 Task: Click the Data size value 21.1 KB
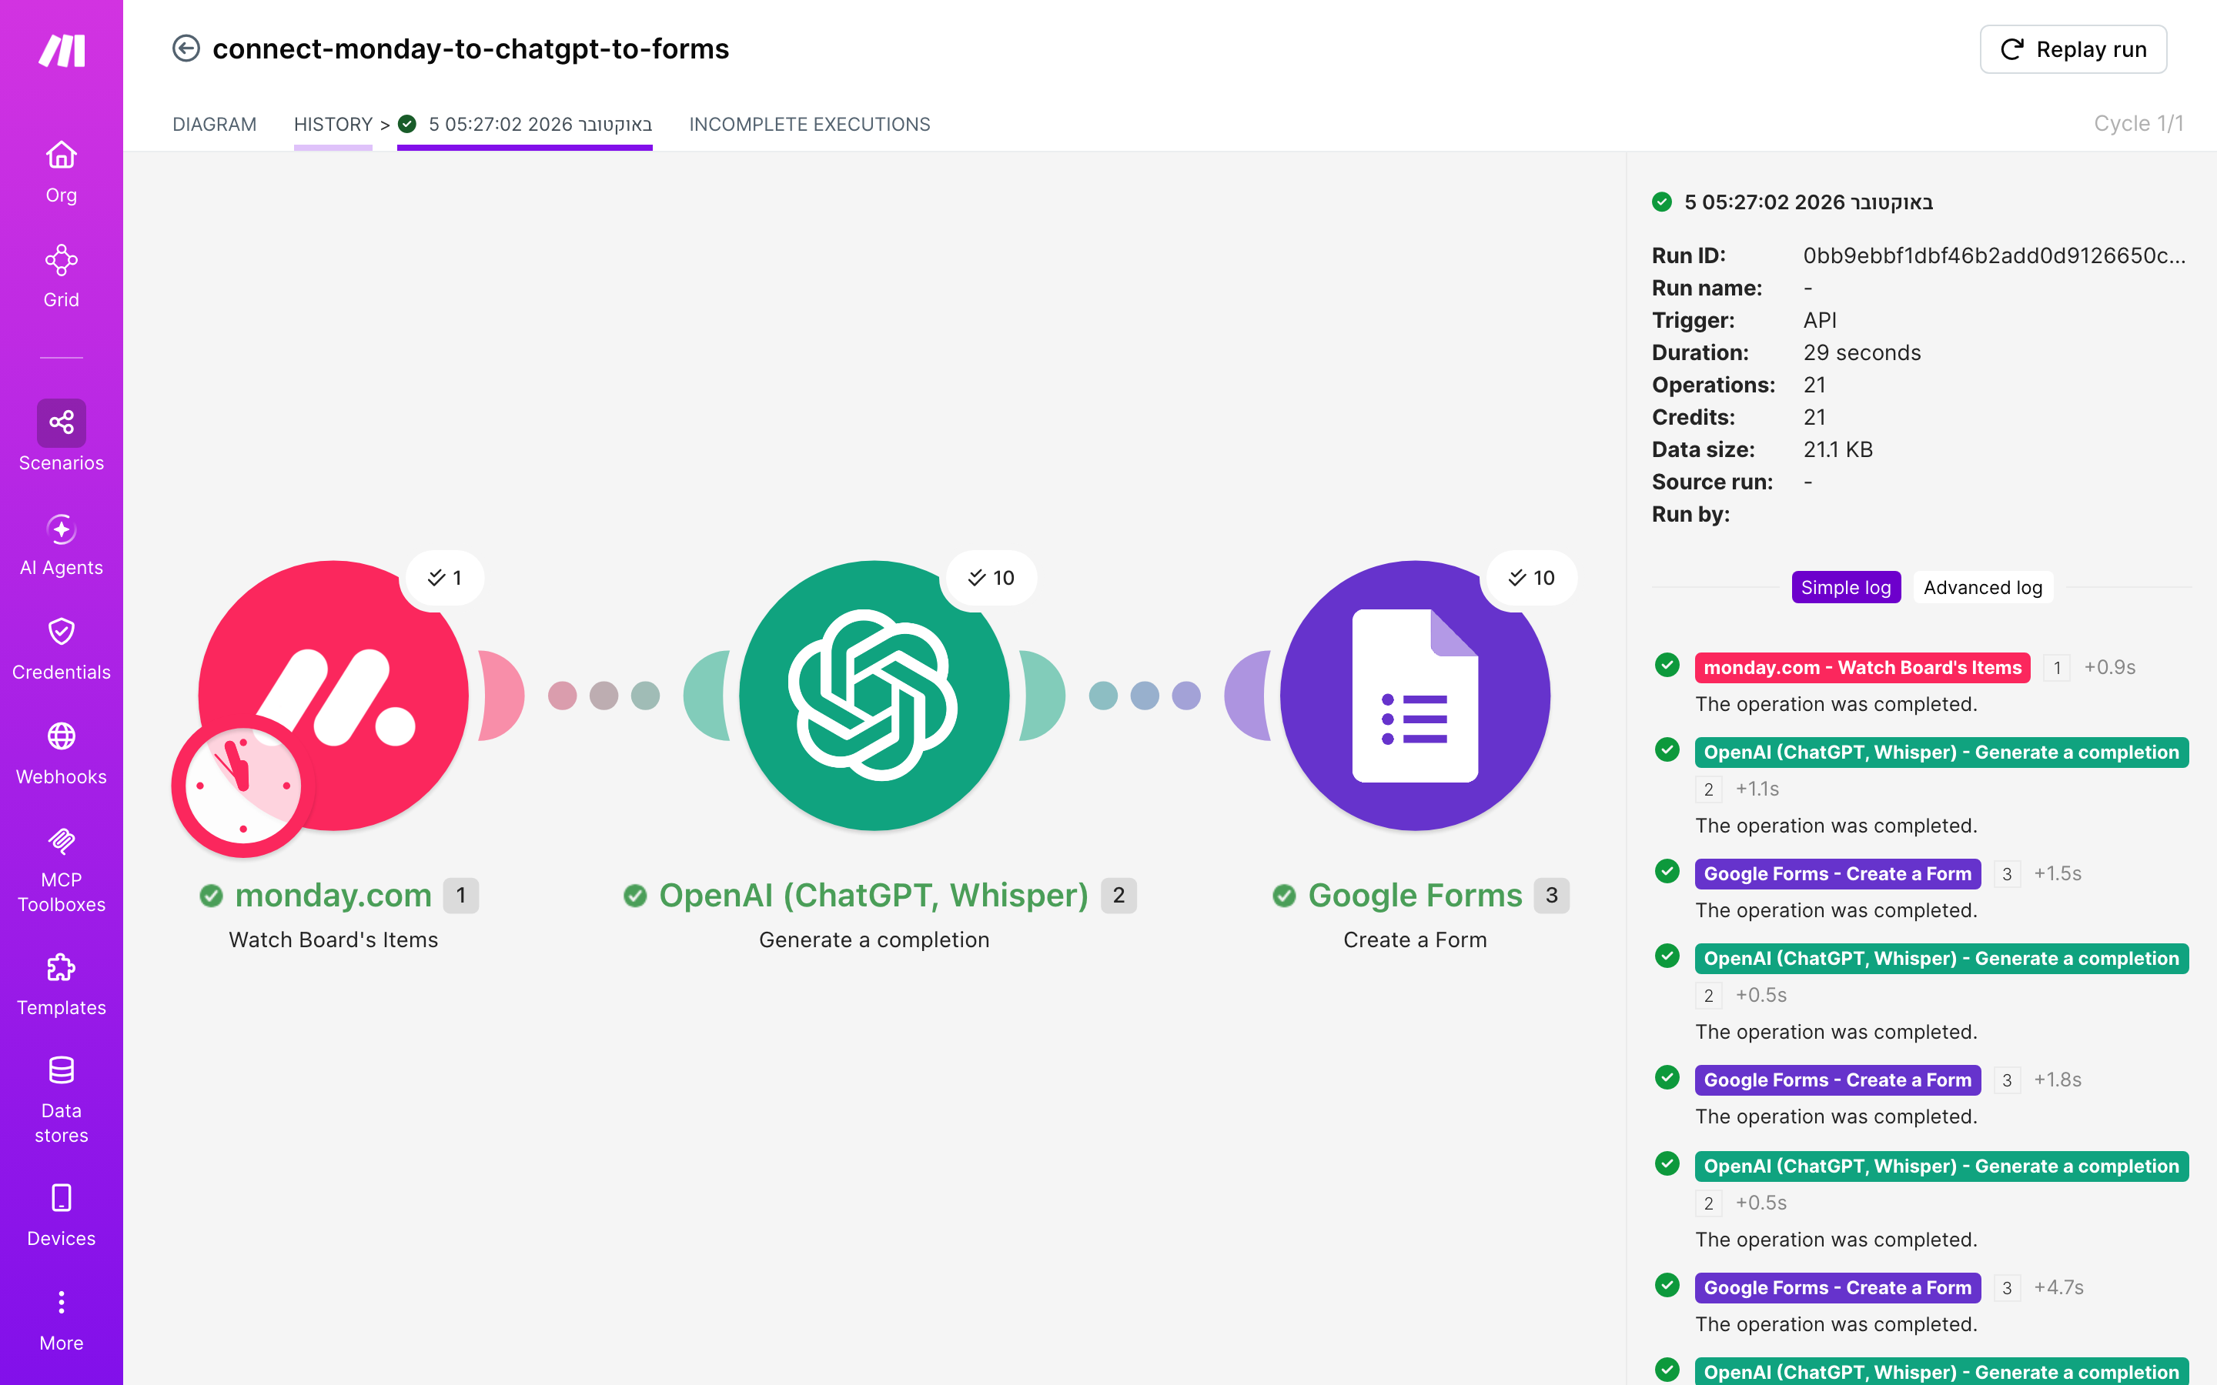pos(1837,449)
